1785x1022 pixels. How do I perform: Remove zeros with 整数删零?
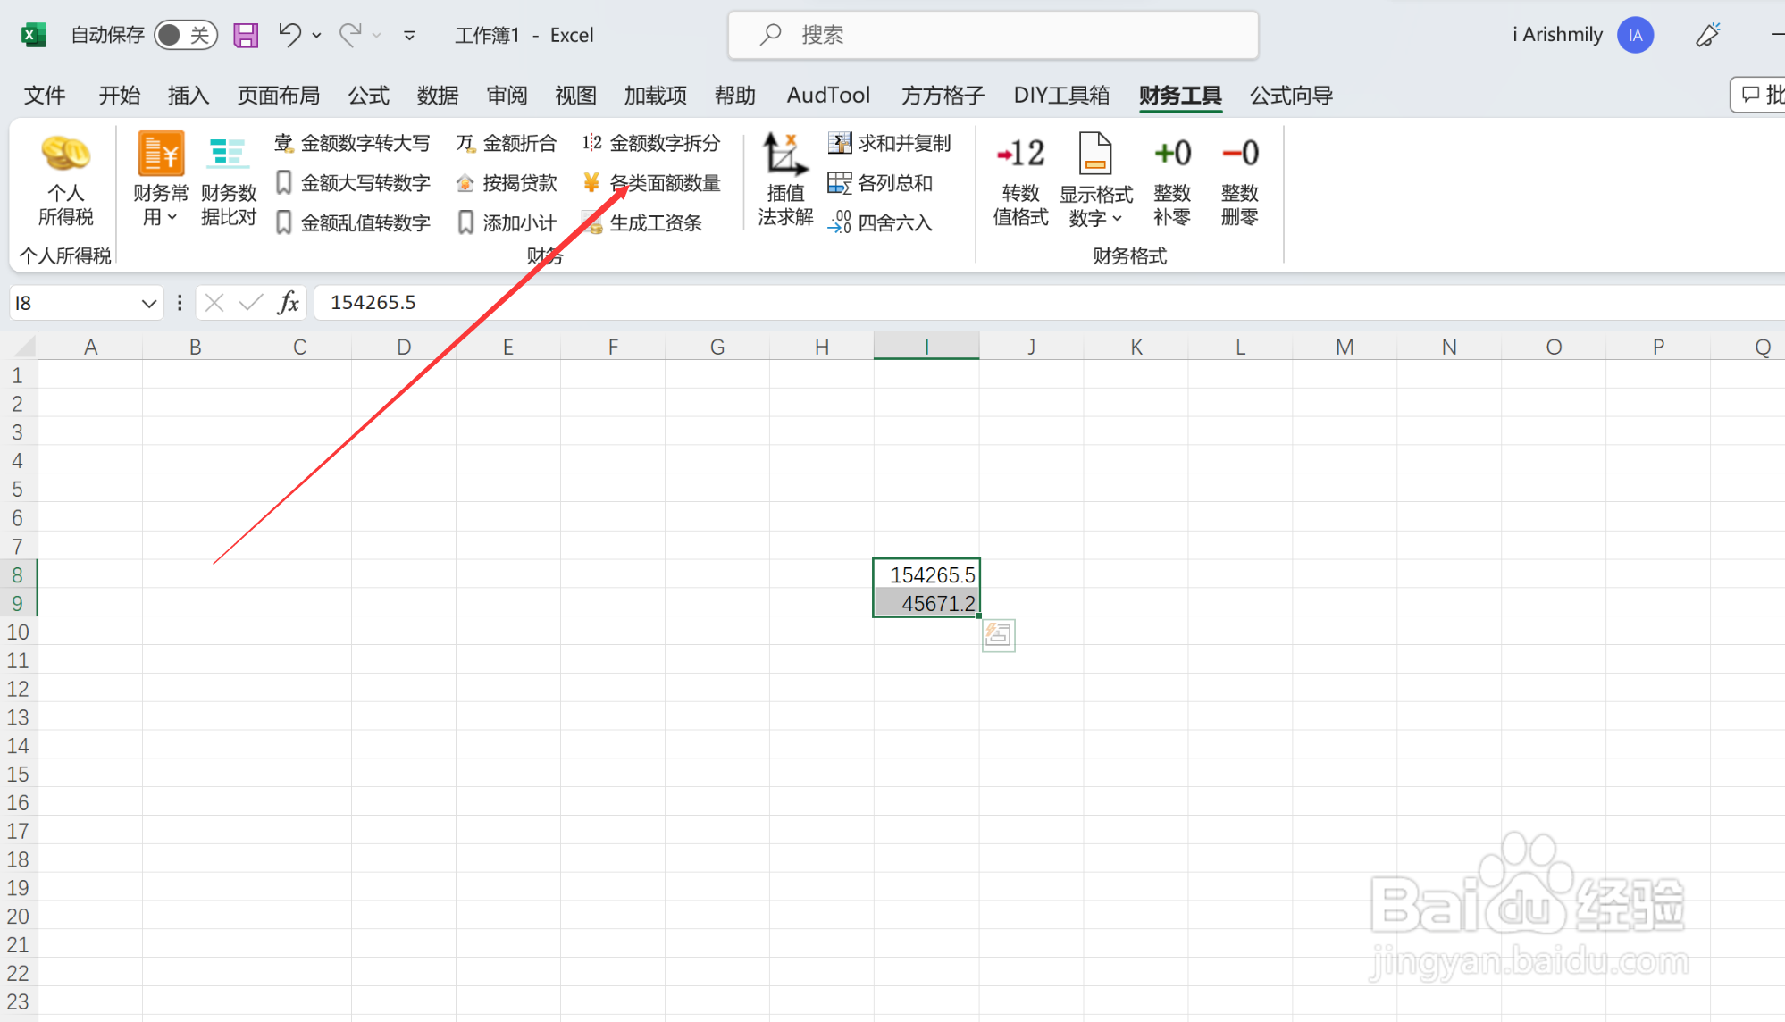[x=1240, y=180]
